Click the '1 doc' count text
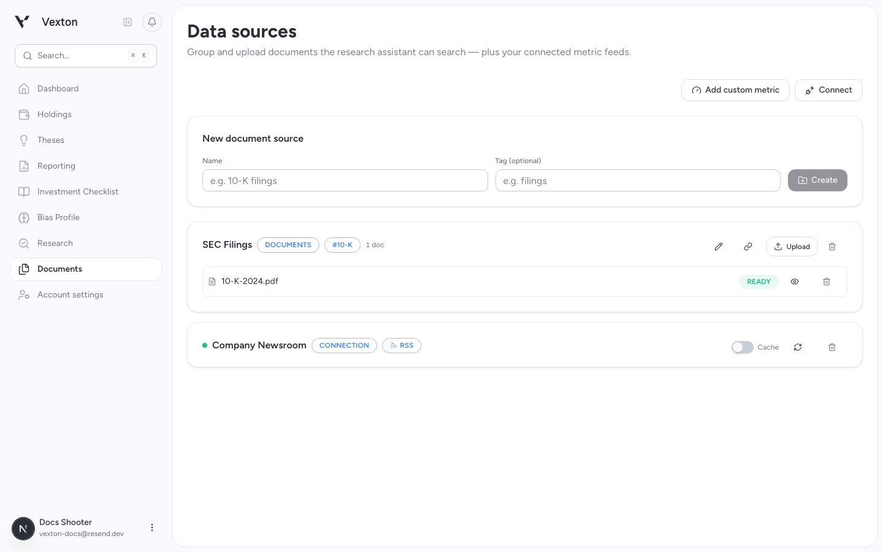Viewport: 883px width, 552px height. (375, 245)
